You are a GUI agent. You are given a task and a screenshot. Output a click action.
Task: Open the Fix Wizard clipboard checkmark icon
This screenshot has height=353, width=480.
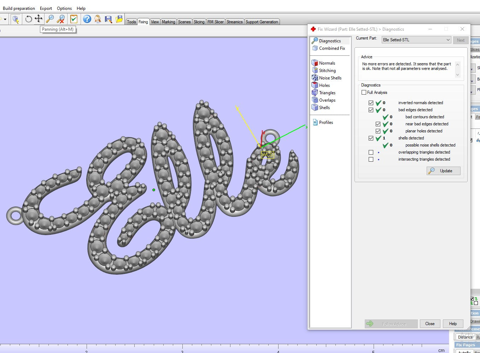tap(74, 19)
